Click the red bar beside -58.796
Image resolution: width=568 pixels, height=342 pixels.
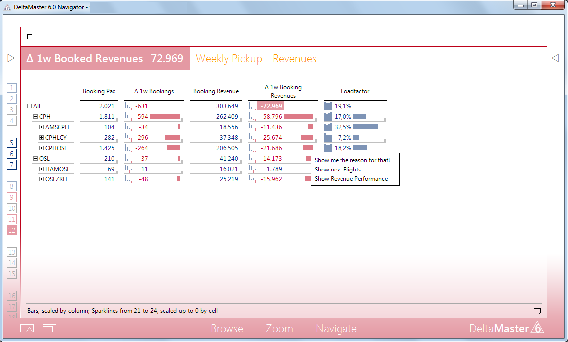click(x=299, y=116)
